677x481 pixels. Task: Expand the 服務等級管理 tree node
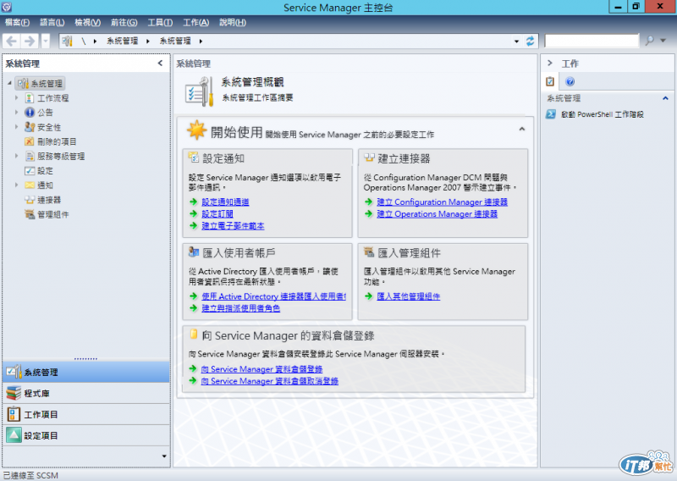point(17,156)
